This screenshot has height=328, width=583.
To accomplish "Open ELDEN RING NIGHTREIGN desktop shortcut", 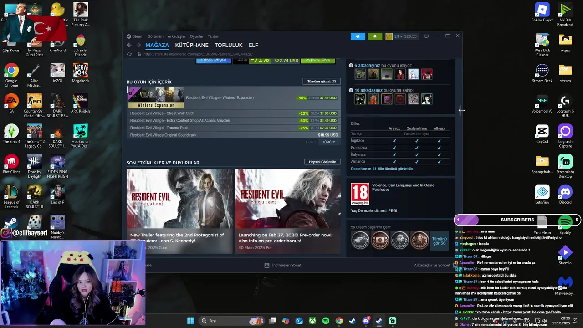I will pyautogui.click(x=57, y=167).
